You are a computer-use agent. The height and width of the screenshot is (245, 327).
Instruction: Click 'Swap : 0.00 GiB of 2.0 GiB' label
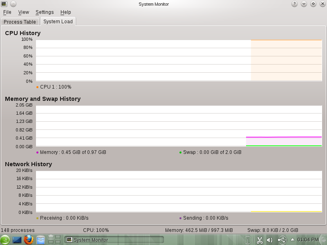pos(212,152)
